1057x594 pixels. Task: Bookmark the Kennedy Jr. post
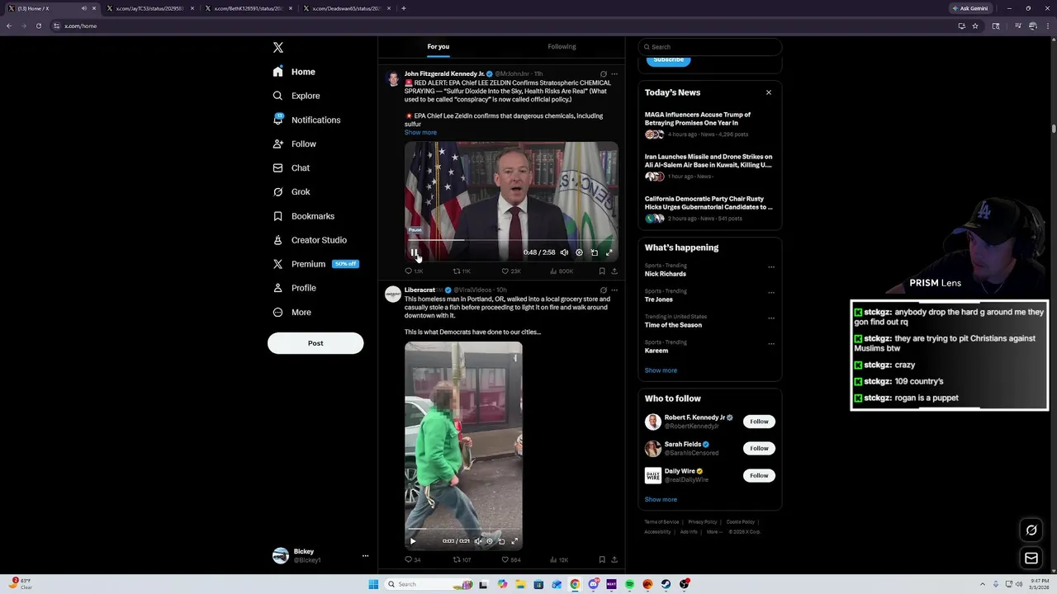point(601,271)
